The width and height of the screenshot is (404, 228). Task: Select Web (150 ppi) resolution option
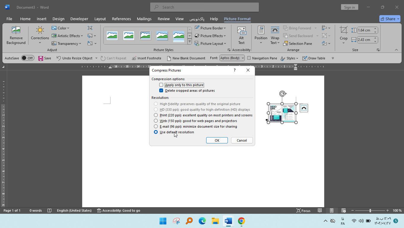(x=156, y=121)
